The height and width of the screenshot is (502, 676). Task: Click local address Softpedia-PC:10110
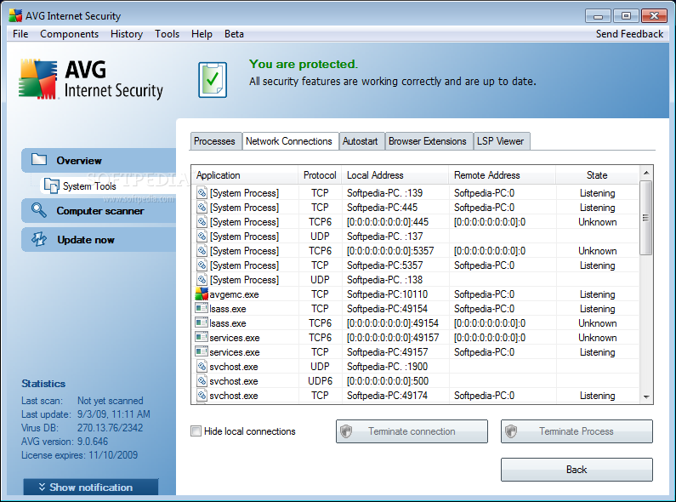[387, 294]
